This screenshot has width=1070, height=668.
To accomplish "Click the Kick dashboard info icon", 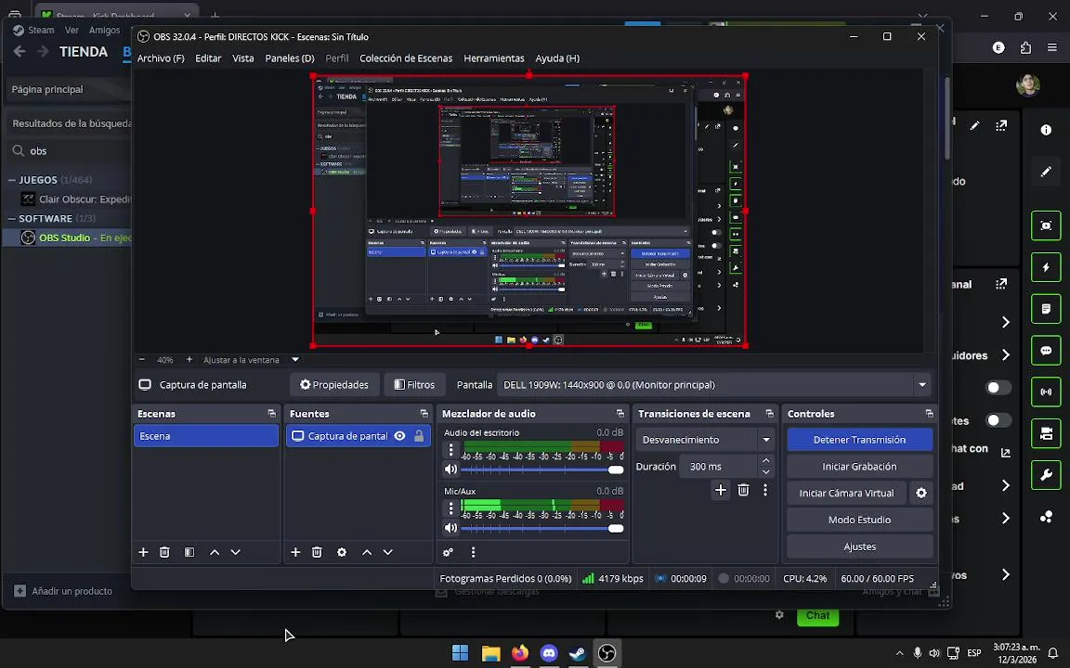I will tap(1046, 130).
